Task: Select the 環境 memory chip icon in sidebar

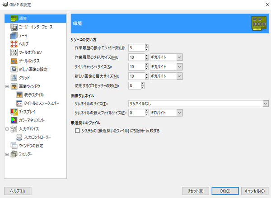Action: pyautogui.click(x=14, y=19)
